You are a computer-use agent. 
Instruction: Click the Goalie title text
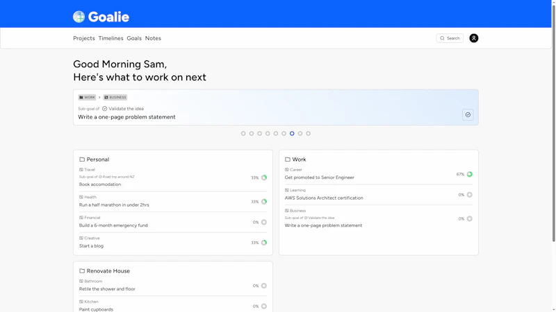[108, 17]
